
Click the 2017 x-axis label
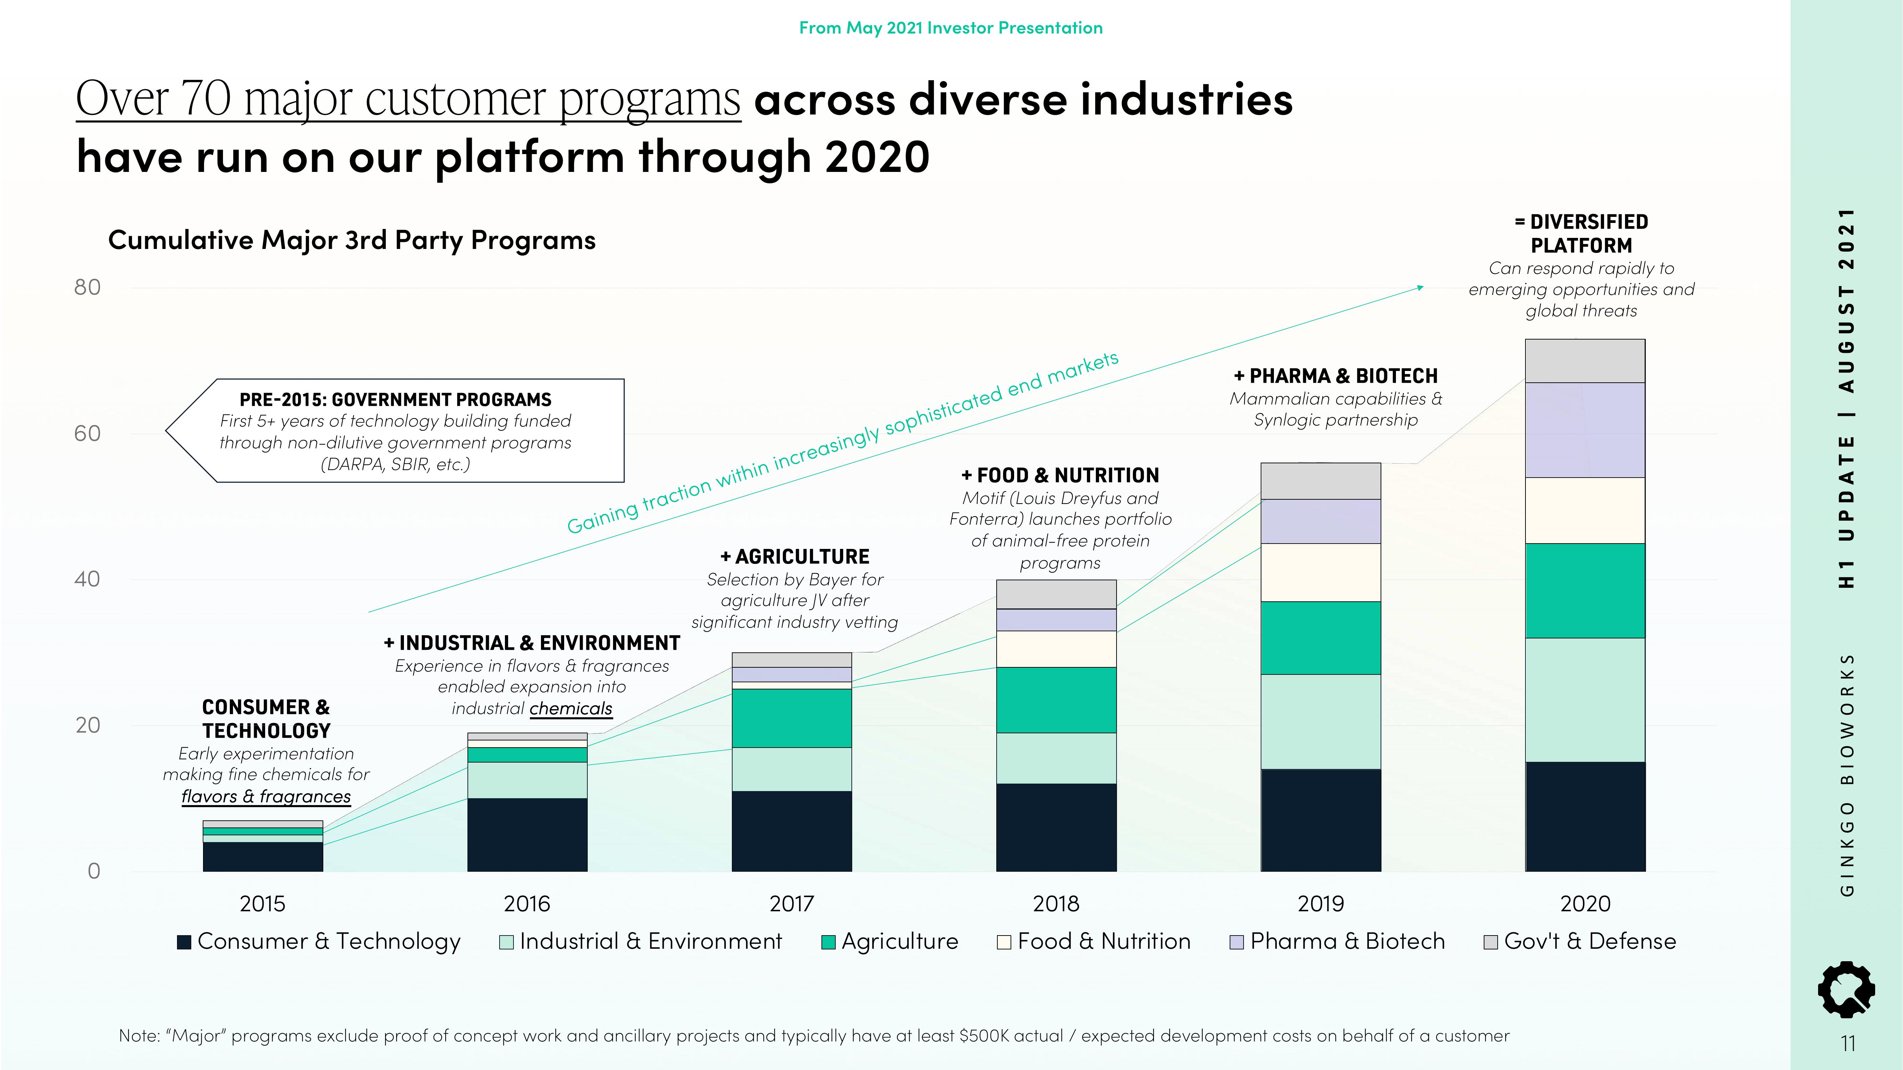tap(791, 904)
